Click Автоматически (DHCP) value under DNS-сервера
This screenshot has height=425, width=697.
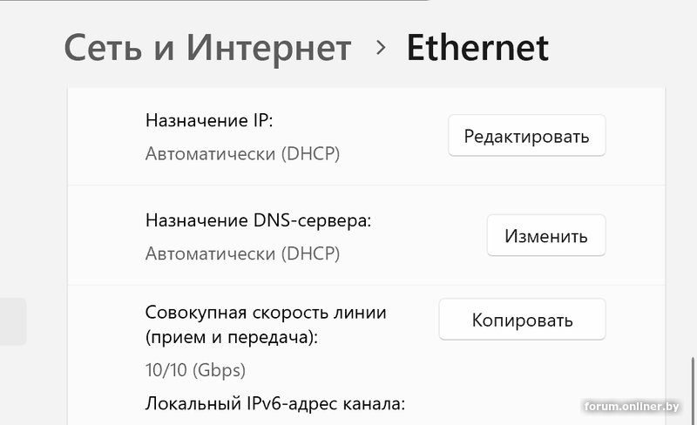click(242, 254)
